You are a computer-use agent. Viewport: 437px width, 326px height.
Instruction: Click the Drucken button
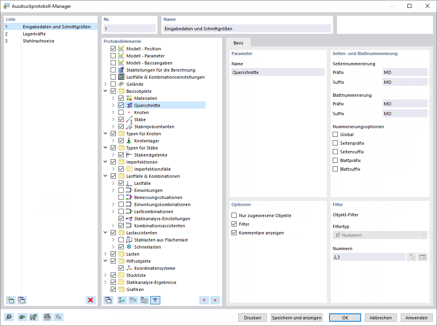[252, 318]
